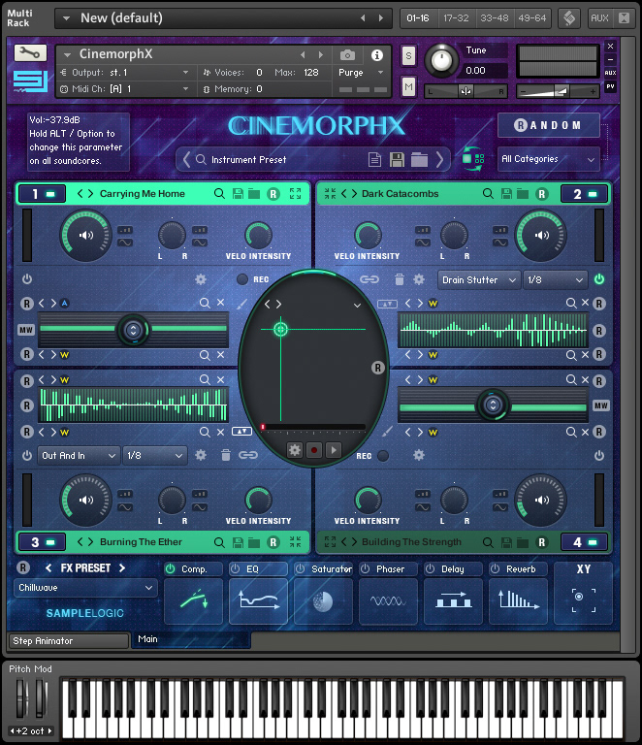This screenshot has width=642, height=745.
Task: Switch to the Step Animator tab
Action: (69, 641)
